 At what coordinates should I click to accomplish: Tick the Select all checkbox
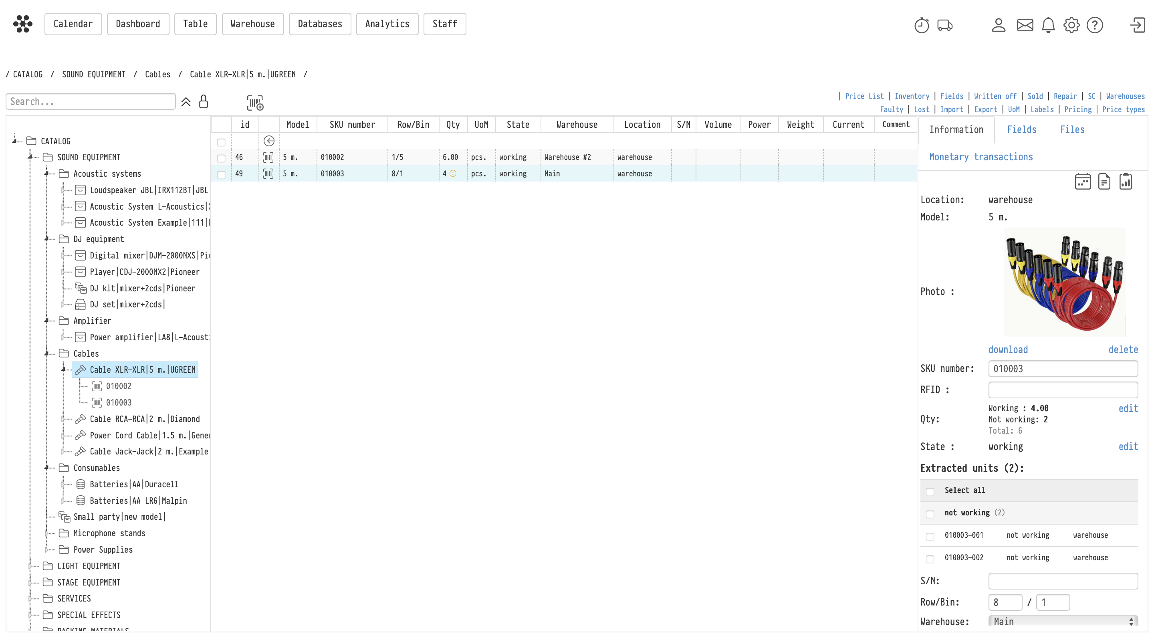(x=930, y=491)
